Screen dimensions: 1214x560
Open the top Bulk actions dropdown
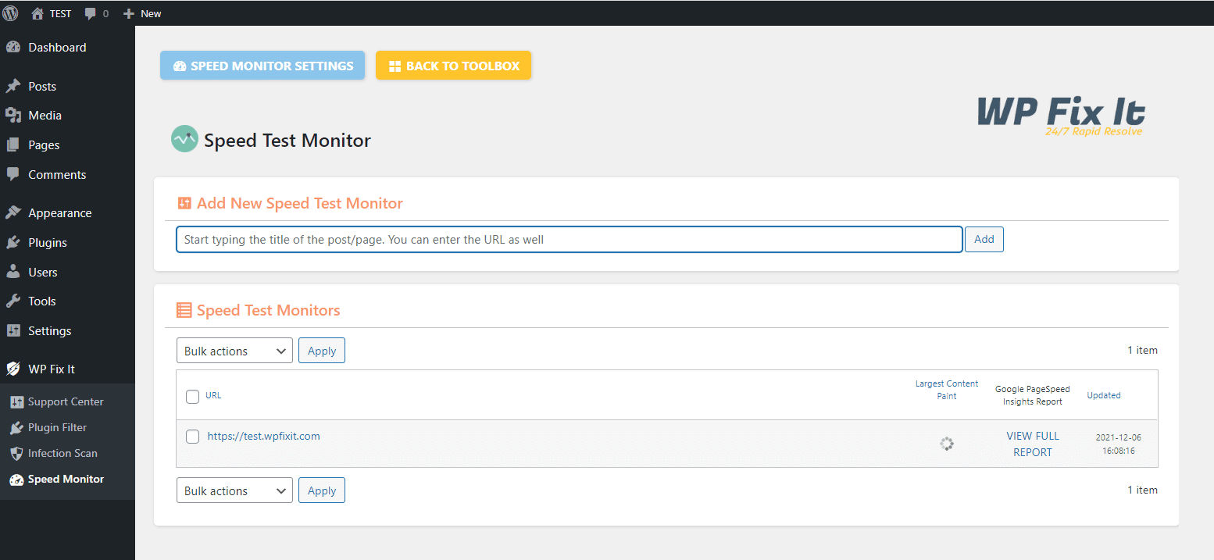(234, 351)
